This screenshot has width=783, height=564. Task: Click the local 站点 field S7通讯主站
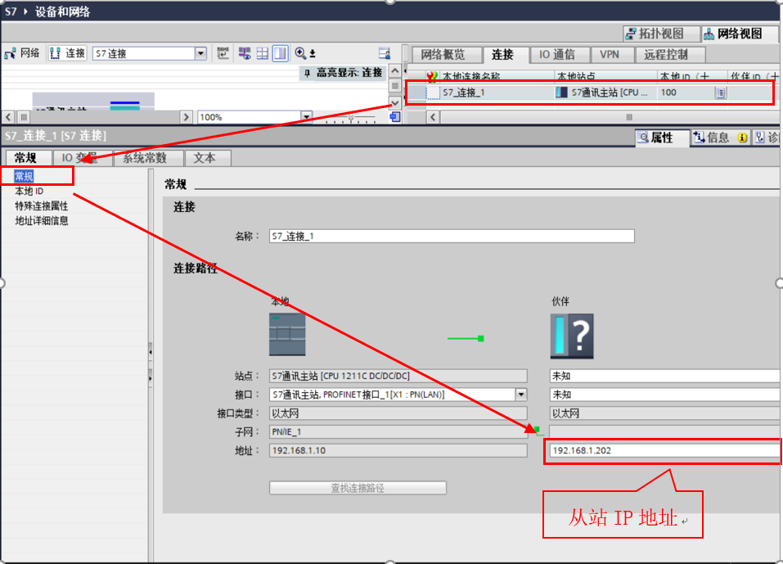click(x=398, y=376)
